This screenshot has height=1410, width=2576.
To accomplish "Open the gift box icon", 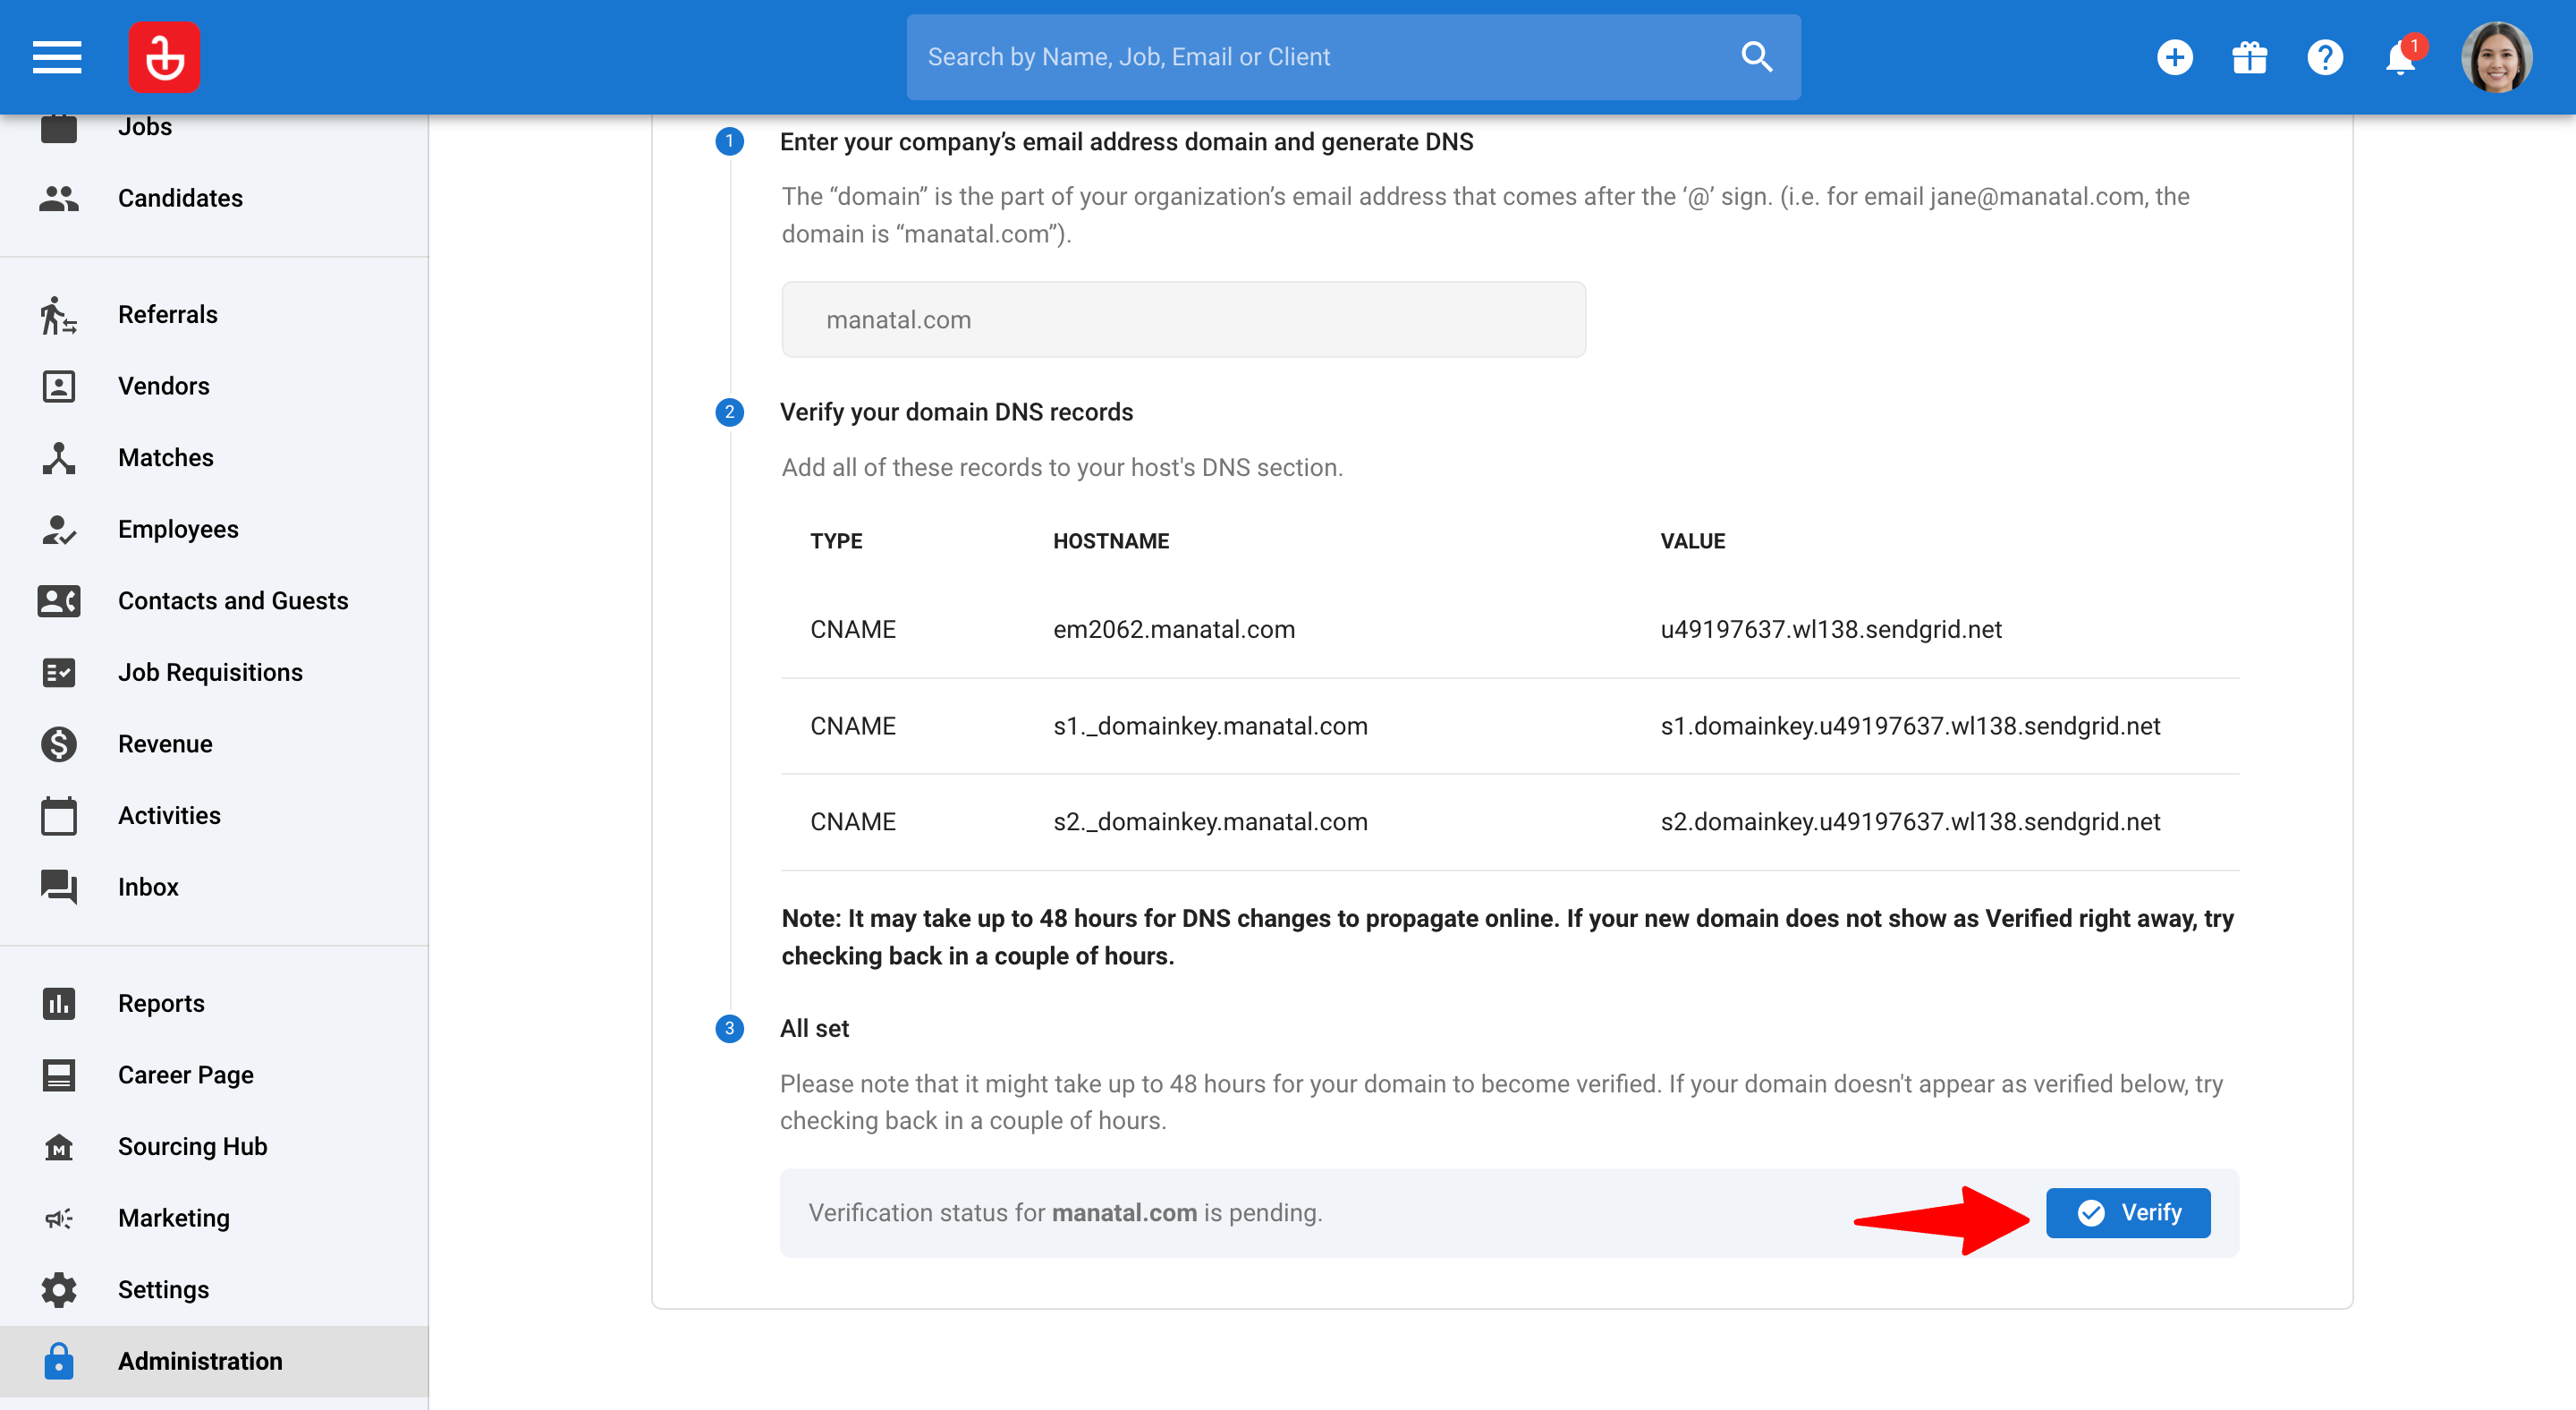I will click(2249, 57).
